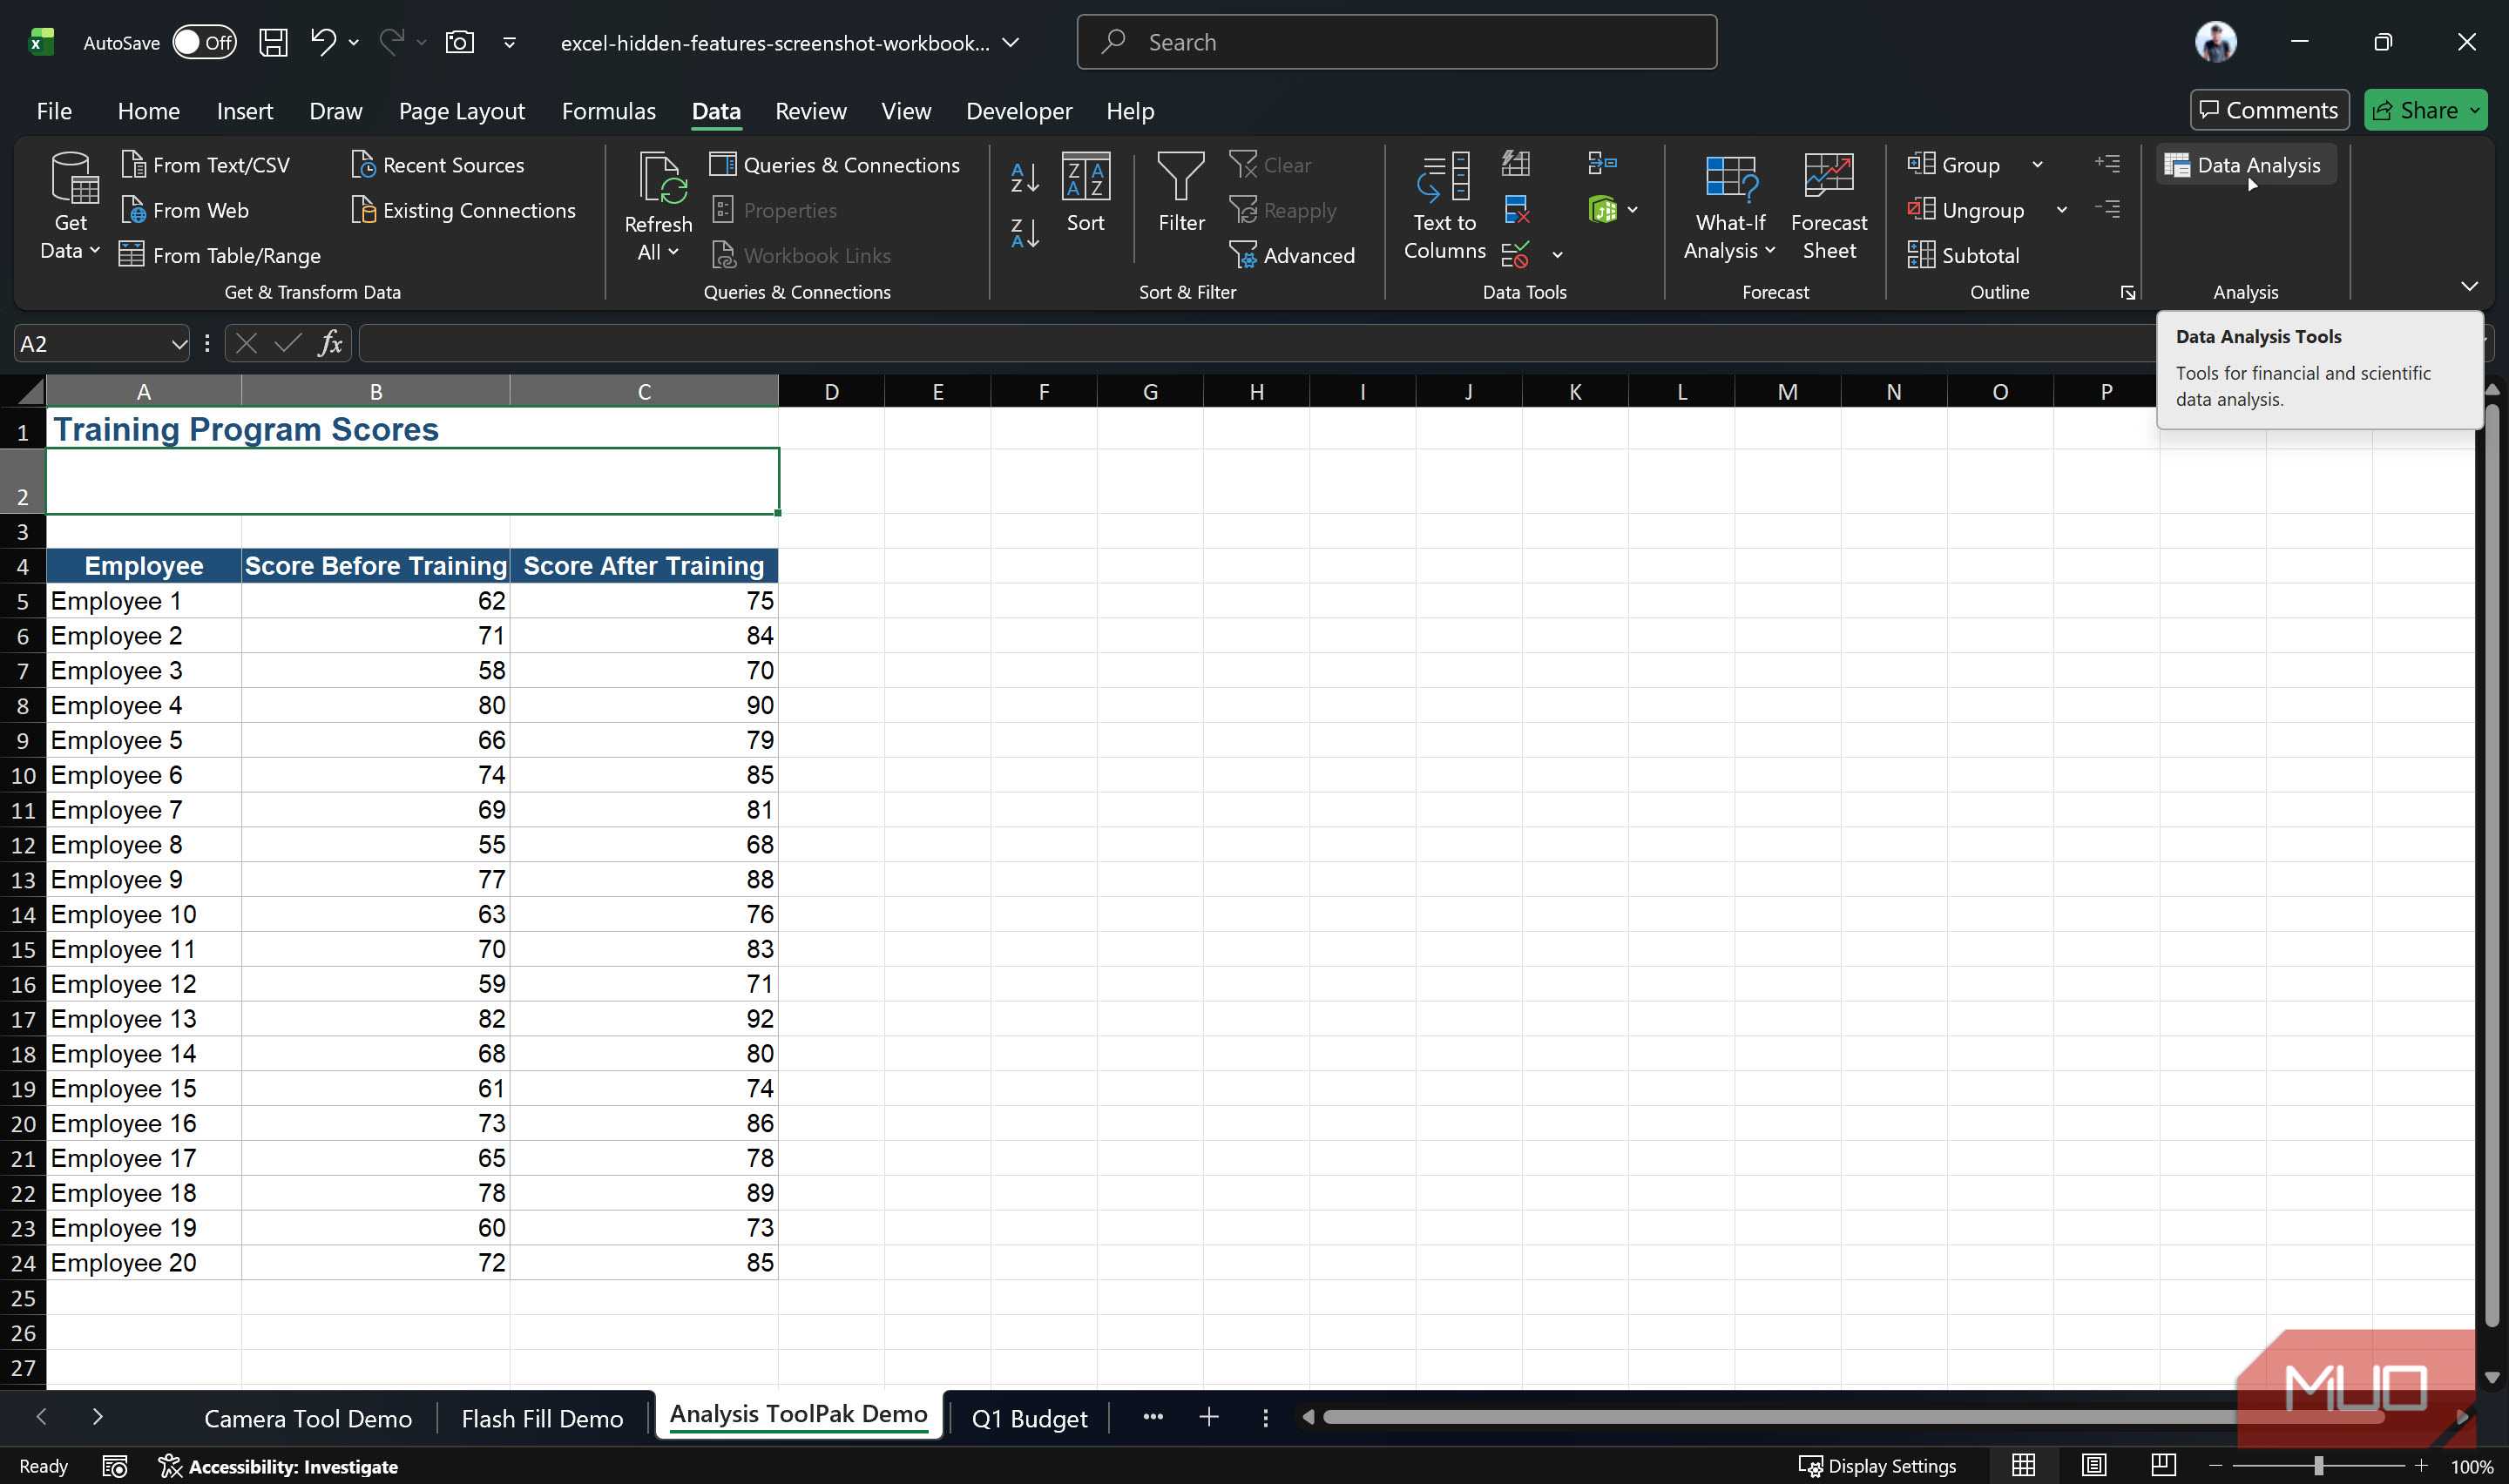Click the horizontal scrollbar
This screenshot has height=1484, width=2509.
[x=1852, y=1417]
